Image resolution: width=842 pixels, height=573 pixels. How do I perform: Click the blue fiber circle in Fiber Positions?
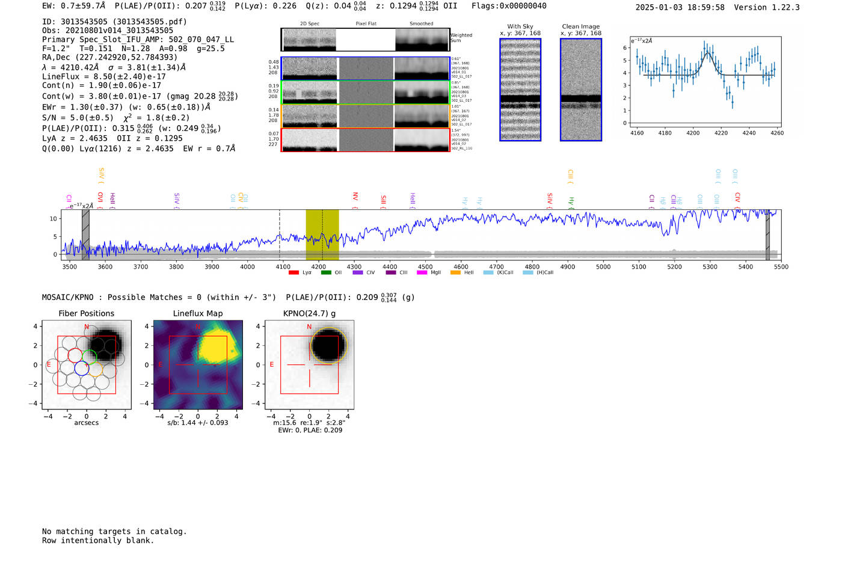[82, 369]
